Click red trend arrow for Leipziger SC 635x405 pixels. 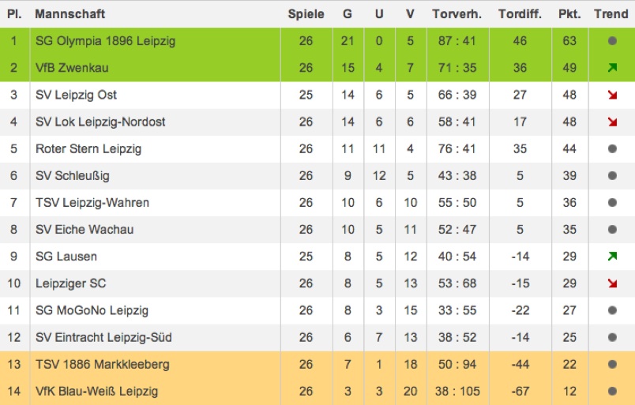point(612,283)
